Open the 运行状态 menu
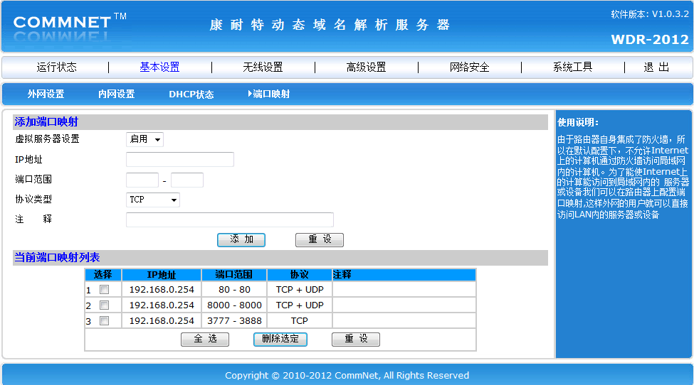Screen dimensions: 694x385 57,67
